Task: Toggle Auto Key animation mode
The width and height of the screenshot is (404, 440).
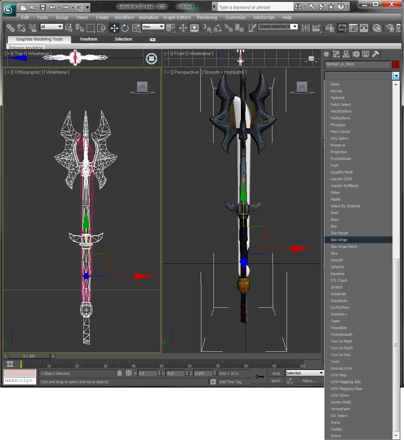Action: 276,373
